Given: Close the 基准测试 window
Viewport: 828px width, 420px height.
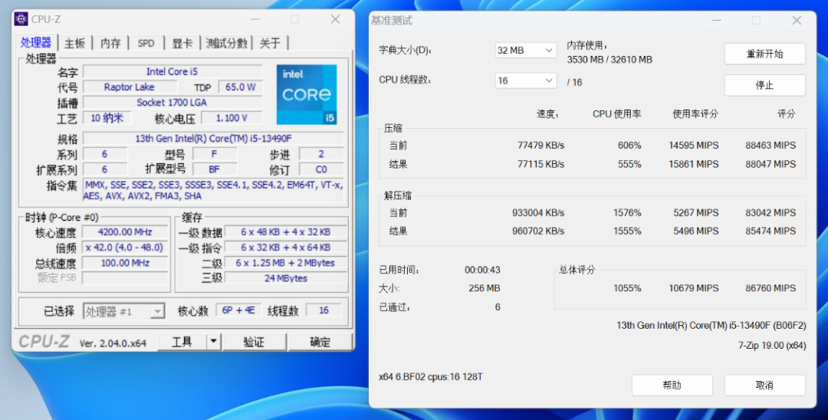Looking at the screenshot, I should (797, 21).
